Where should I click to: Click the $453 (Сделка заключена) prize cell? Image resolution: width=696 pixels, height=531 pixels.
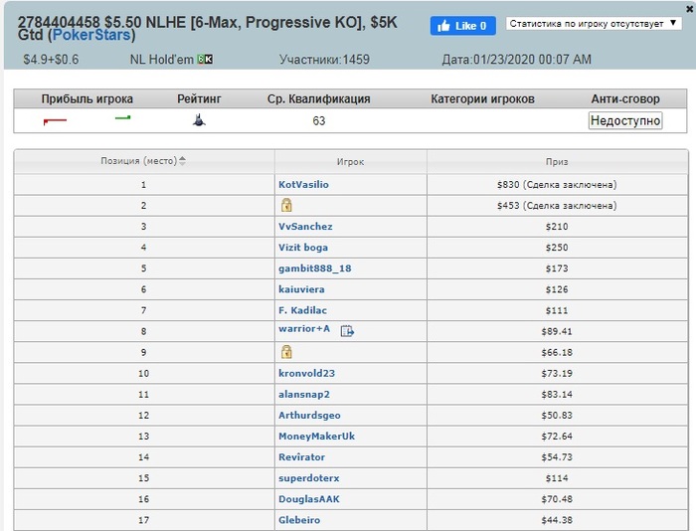coord(557,205)
